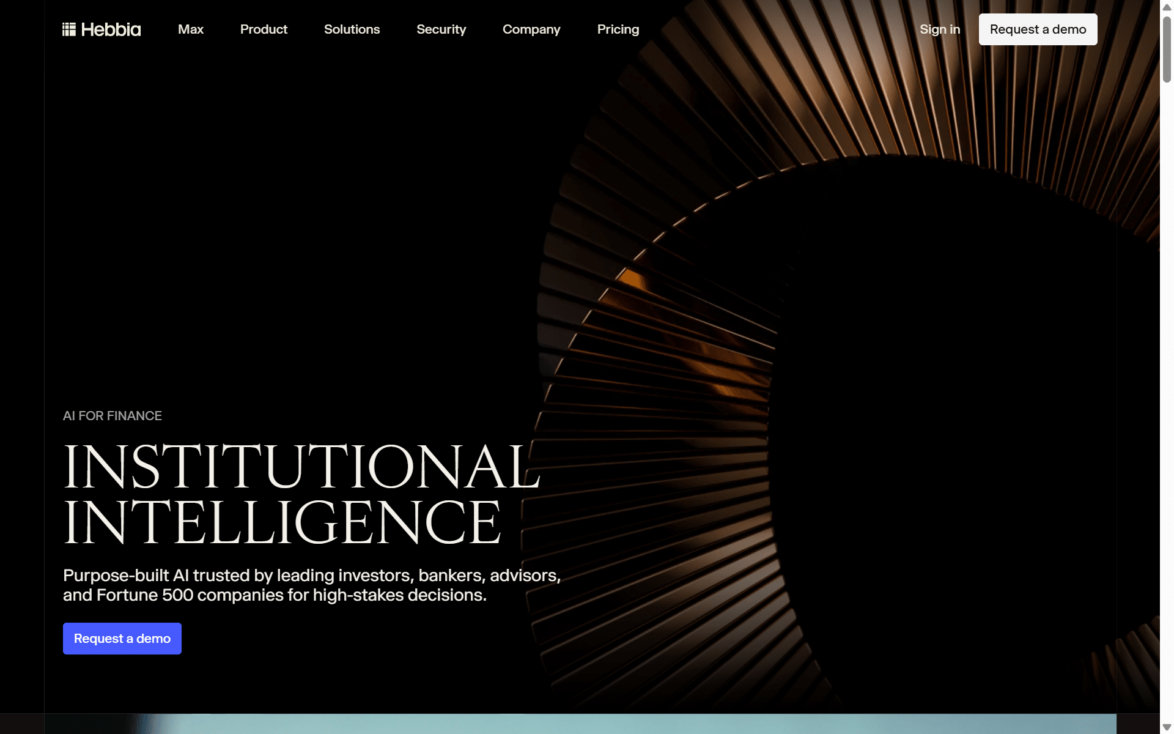
Task: Click the vertical scrollbar thumb
Action: 1167,49
